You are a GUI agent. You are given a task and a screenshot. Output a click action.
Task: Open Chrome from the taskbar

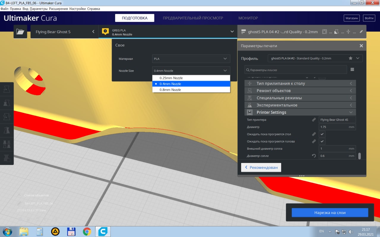[87, 231]
